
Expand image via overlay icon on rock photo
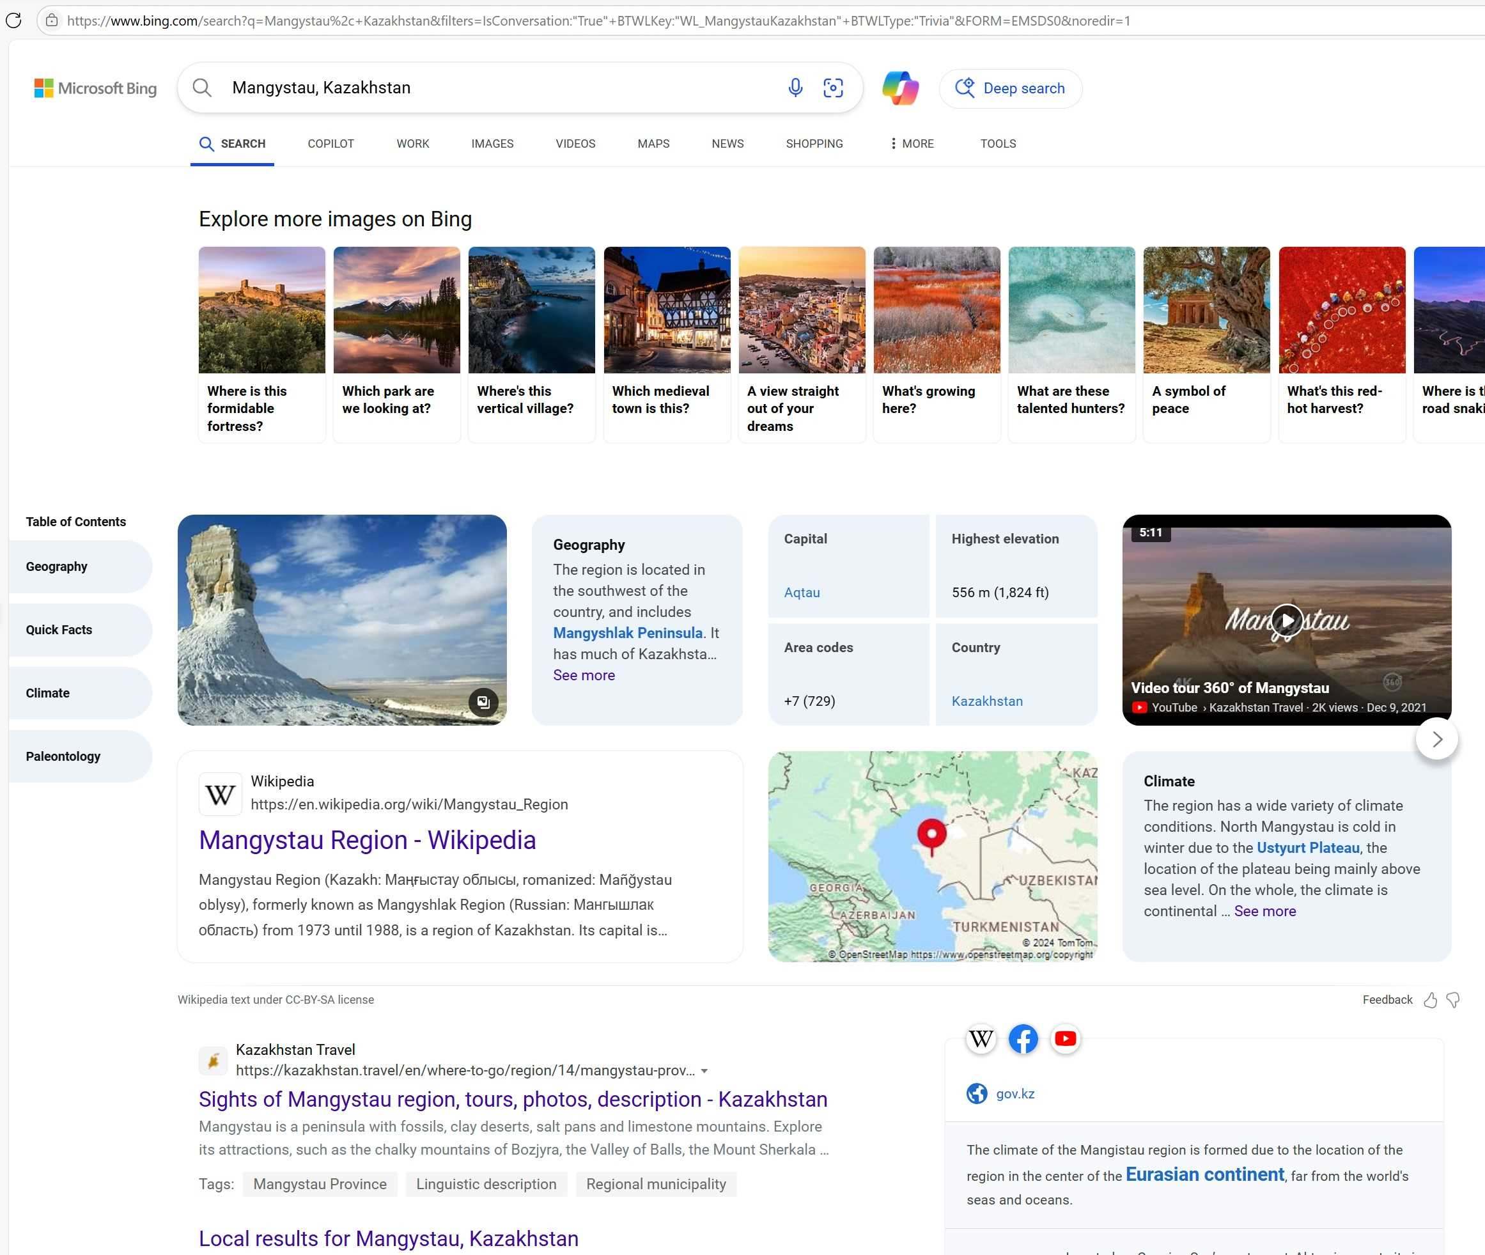coord(484,702)
